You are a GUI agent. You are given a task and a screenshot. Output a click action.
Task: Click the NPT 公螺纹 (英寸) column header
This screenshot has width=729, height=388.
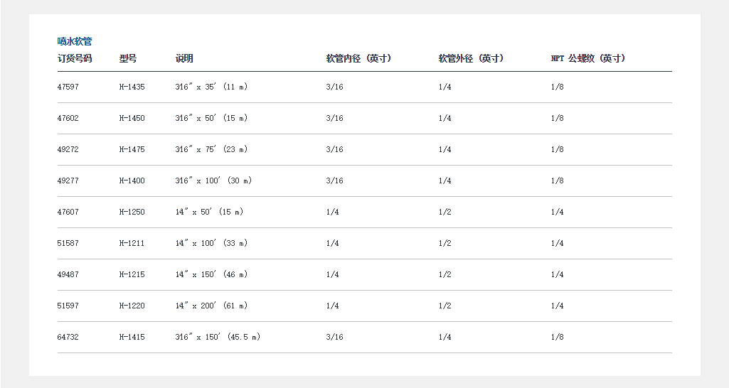[x=588, y=58]
